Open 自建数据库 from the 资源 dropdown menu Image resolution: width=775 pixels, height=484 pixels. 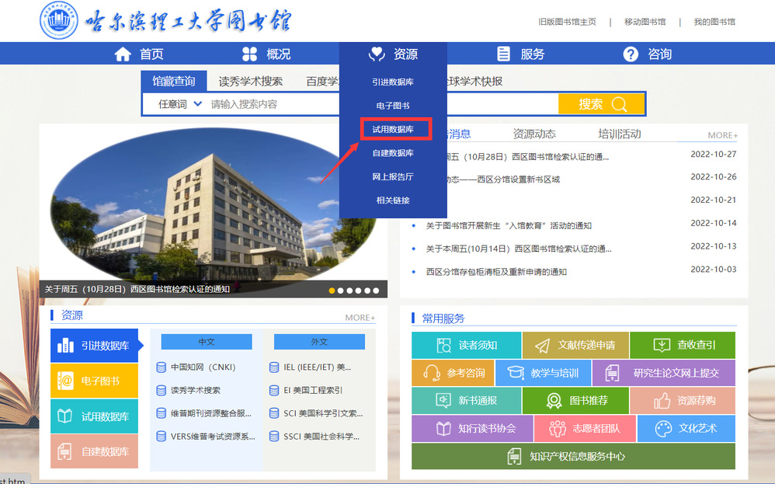point(393,153)
